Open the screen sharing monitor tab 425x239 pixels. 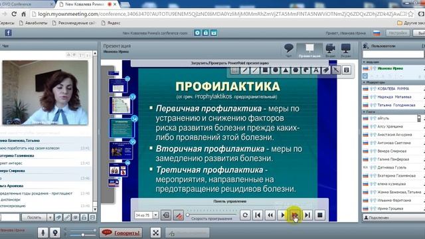(346, 50)
